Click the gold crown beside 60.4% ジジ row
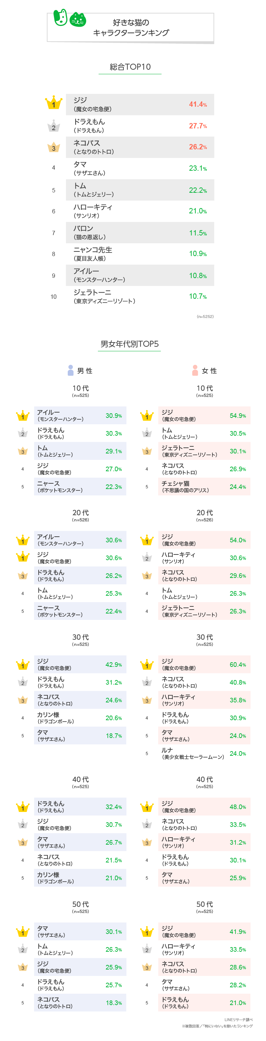The width and height of the screenshot is (266, 1041). pos(147,664)
